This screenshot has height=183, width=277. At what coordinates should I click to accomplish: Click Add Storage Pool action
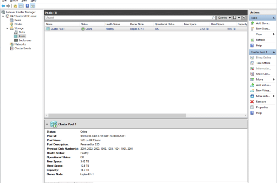coord(263,23)
